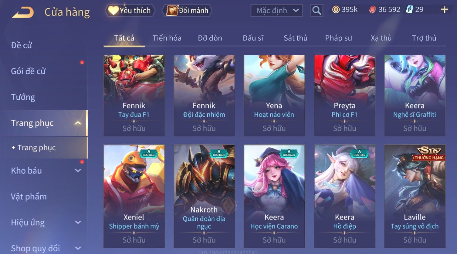457x254 pixels.
Task: Select the Nakroth Quân đoàn địa ngục card
Action: pyautogui.click(x=204, y=196)
